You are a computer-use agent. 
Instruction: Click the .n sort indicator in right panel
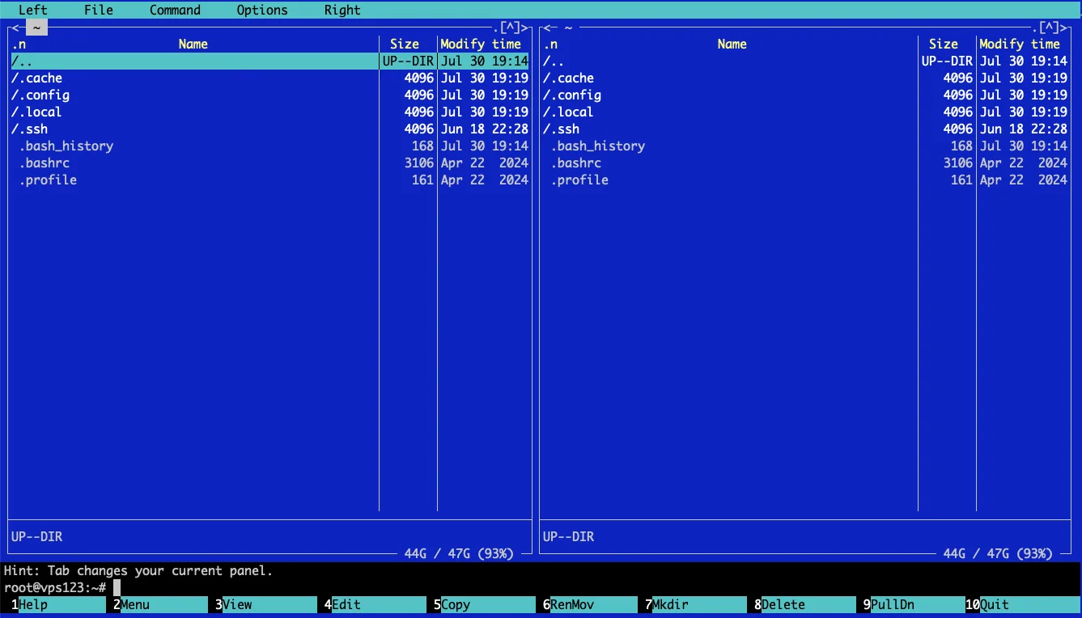550,44
